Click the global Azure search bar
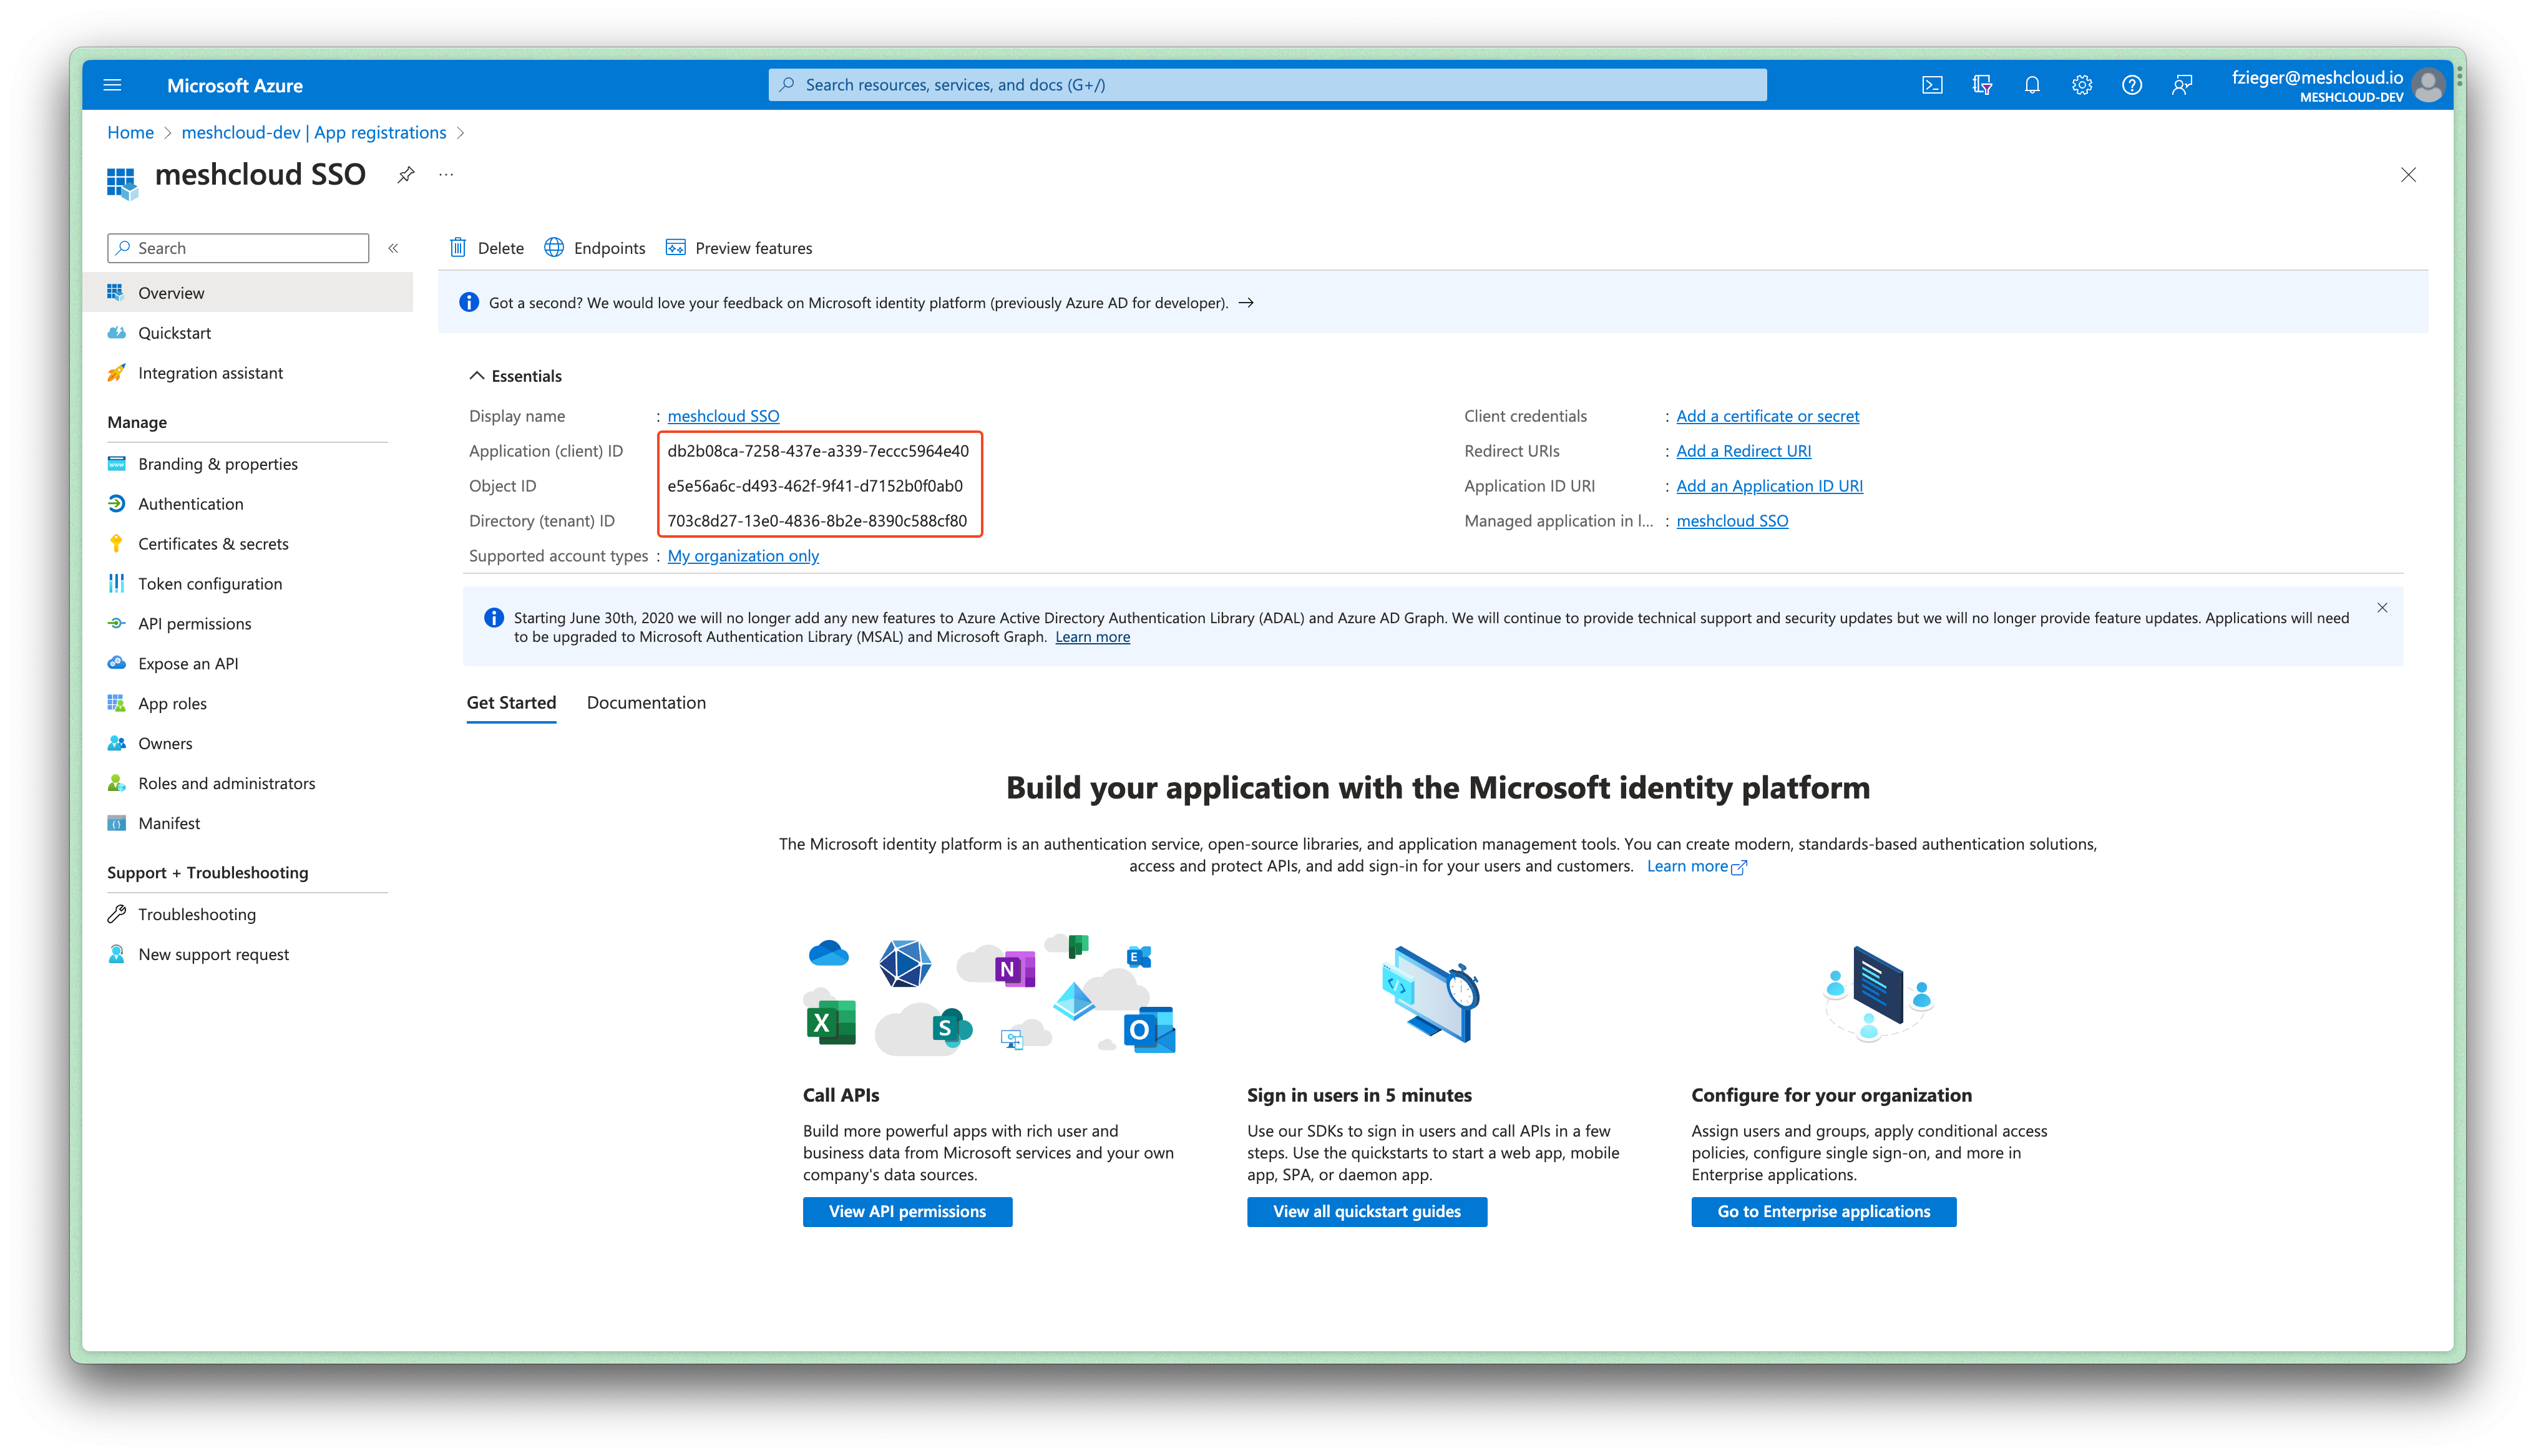 click(1266, 84)
